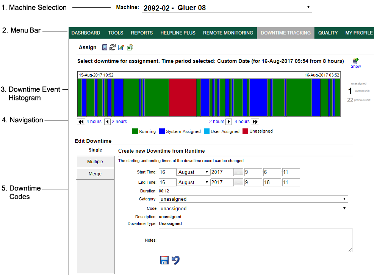Select the red unassigned block in histogram
This screenshot has height=275, width=374.
click(x=183, y=98)
